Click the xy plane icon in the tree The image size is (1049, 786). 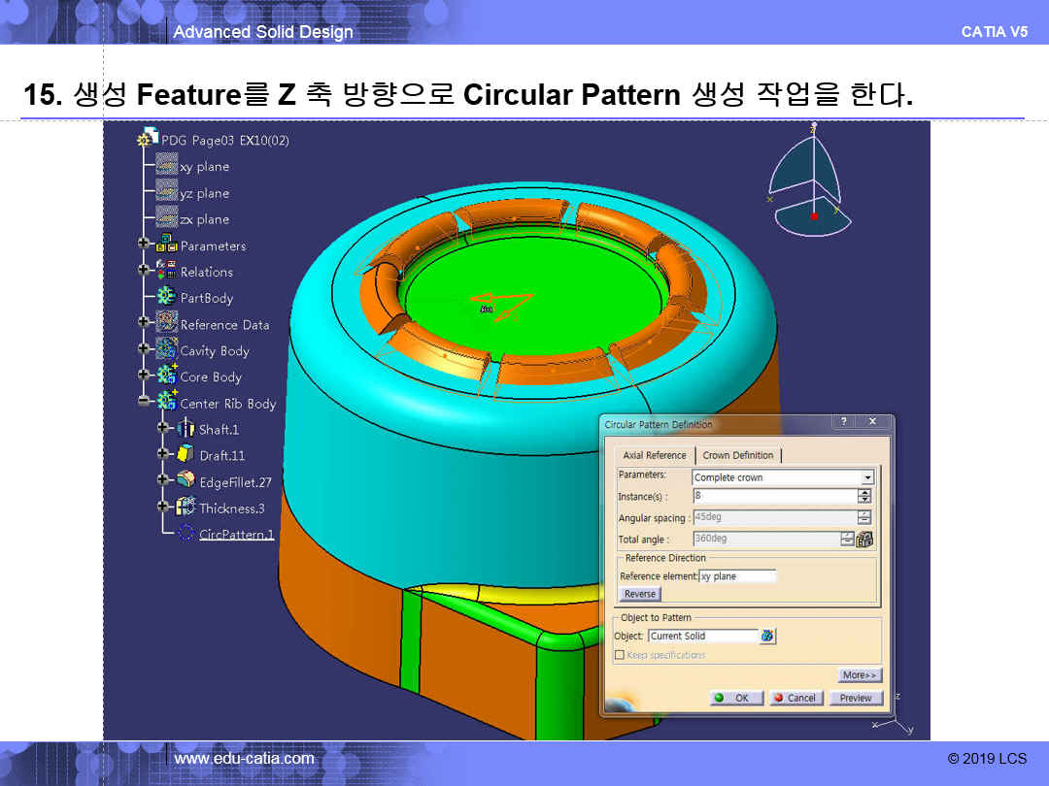[x=166, y=166]
